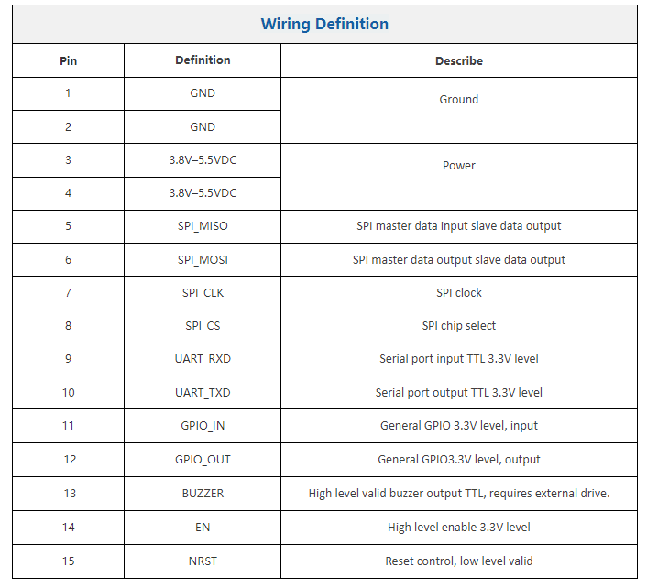The height and width of the screenshot is (588, 647).
Task: Click the BUZZER definition cell
Action: point(203,494)
